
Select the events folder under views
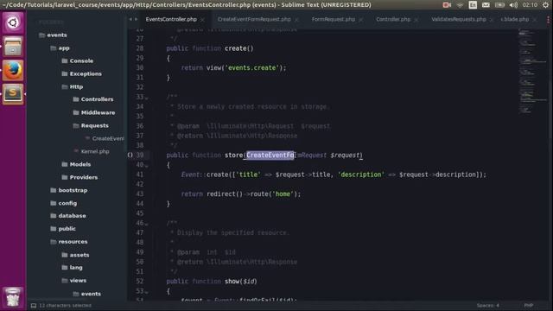(91, 294)
